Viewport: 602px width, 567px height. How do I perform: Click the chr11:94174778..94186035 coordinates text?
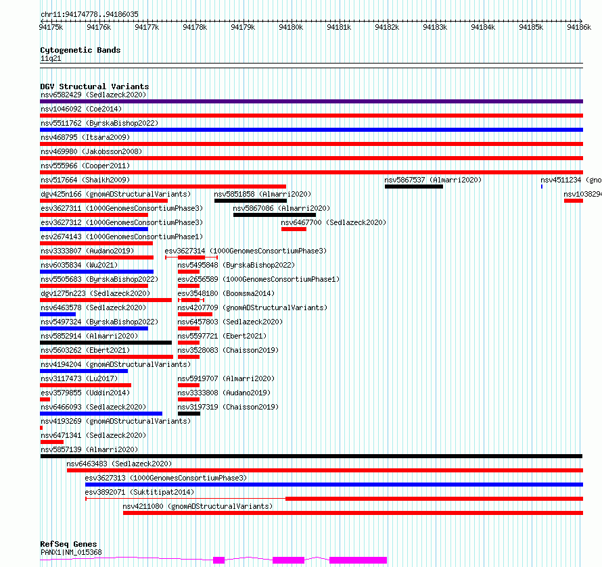(89, 15)
